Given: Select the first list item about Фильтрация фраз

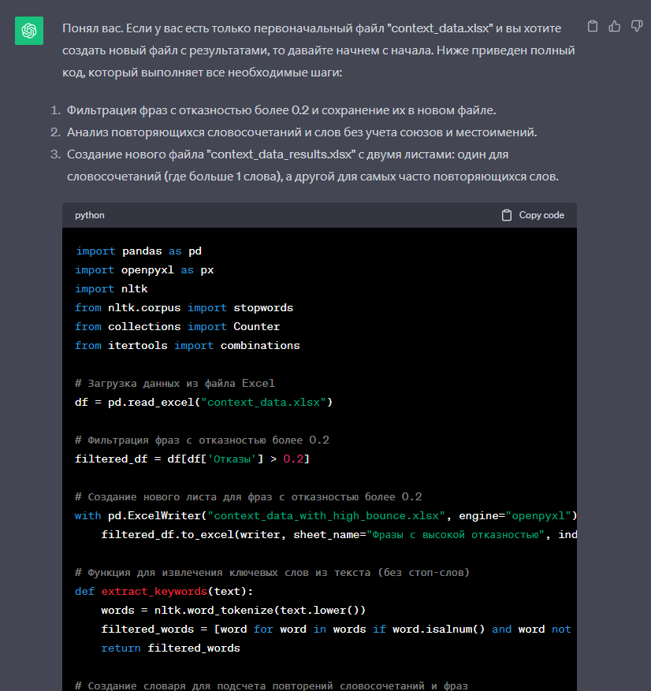Looking at the screenshot, I should coord(281,110).
